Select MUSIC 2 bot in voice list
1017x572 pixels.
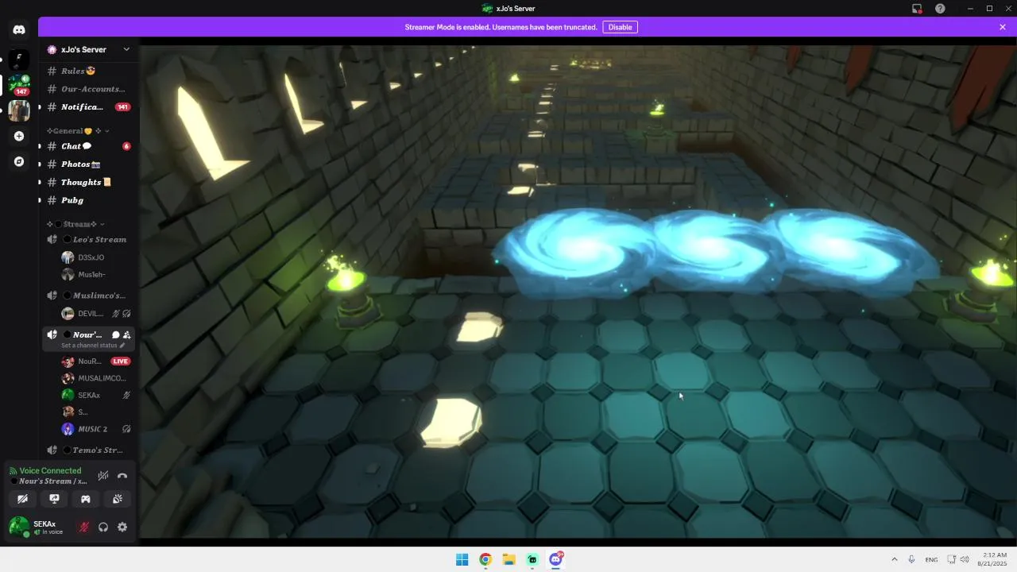[96, 429]
